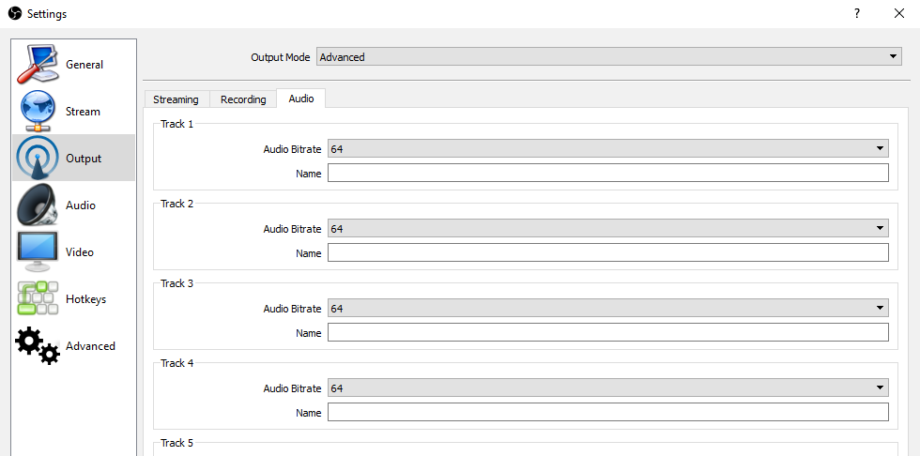
Task: Open Hotkeys keyboard icon
Action: [38, 298]
